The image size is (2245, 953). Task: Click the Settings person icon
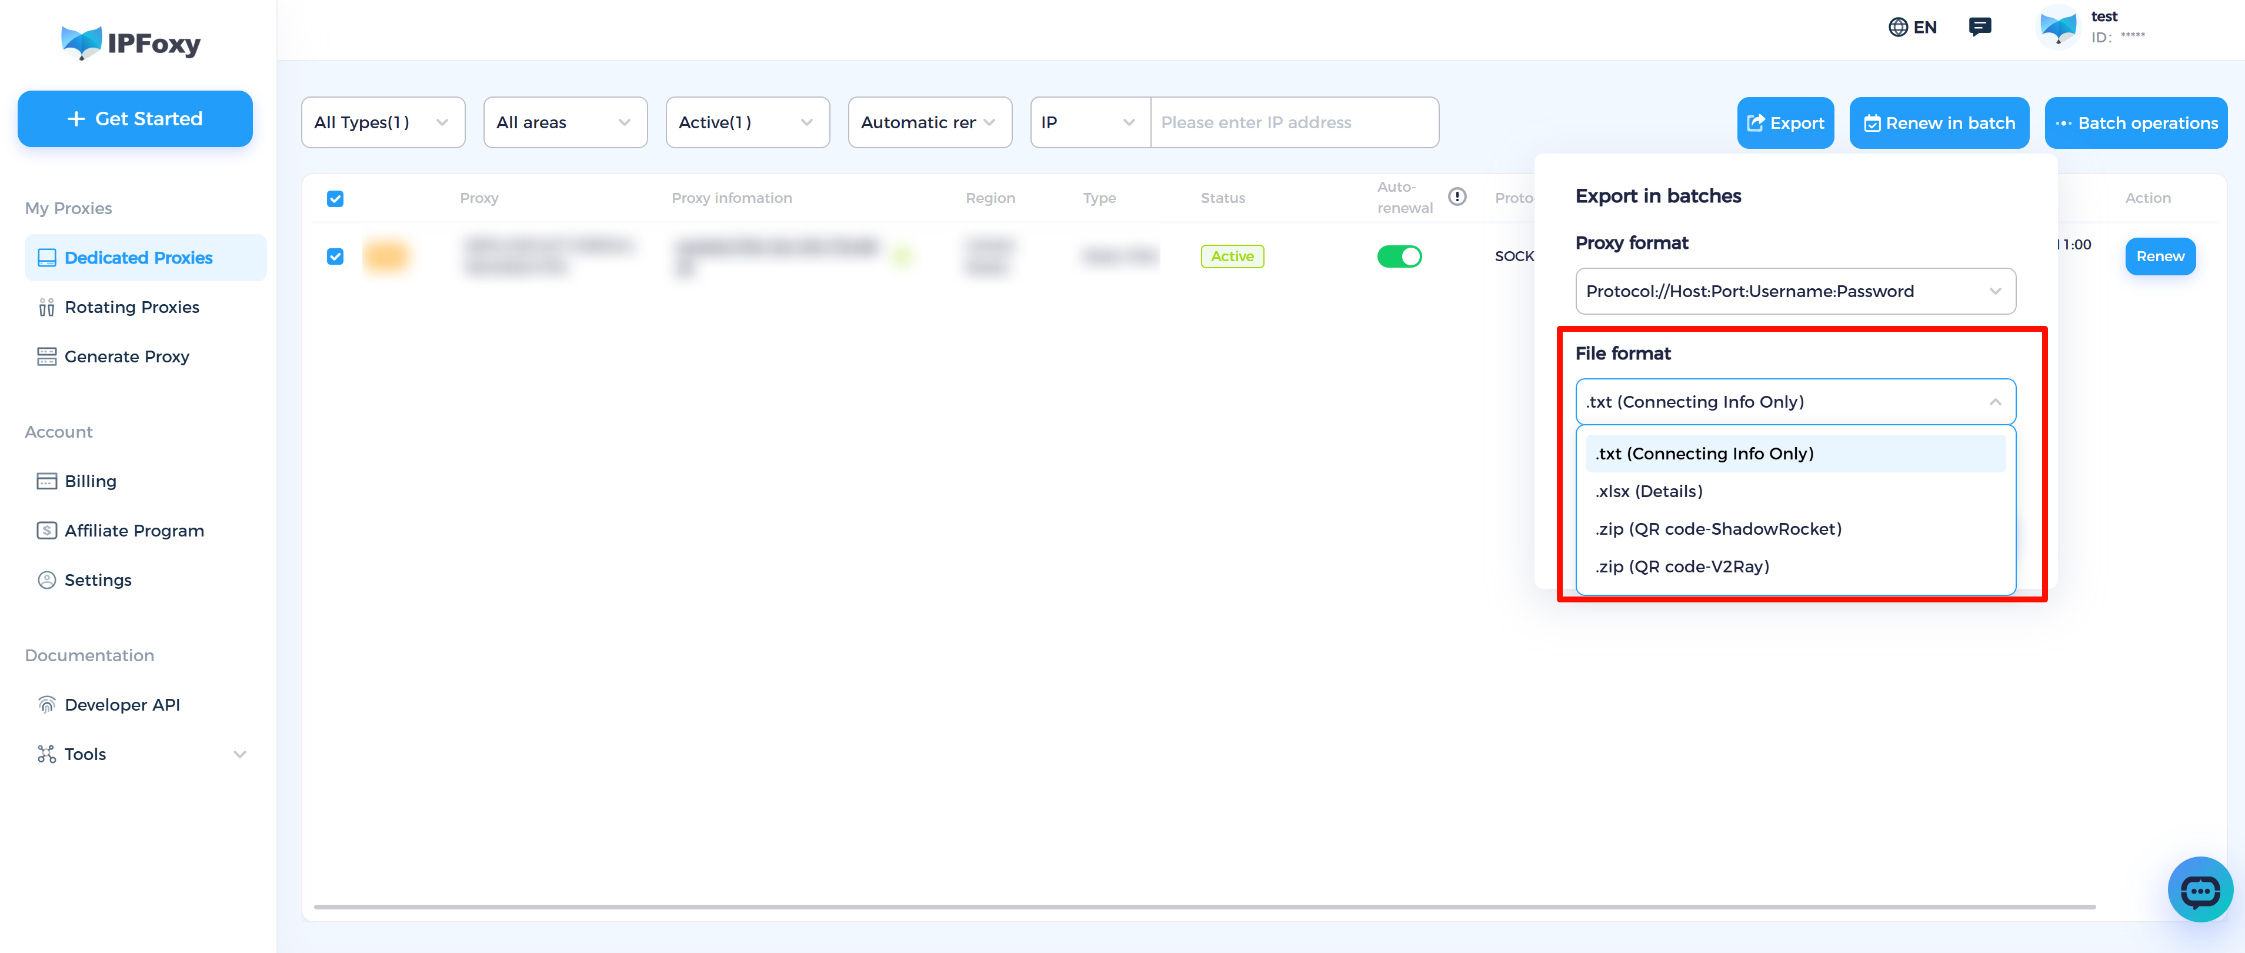click(x=46, y=581)
